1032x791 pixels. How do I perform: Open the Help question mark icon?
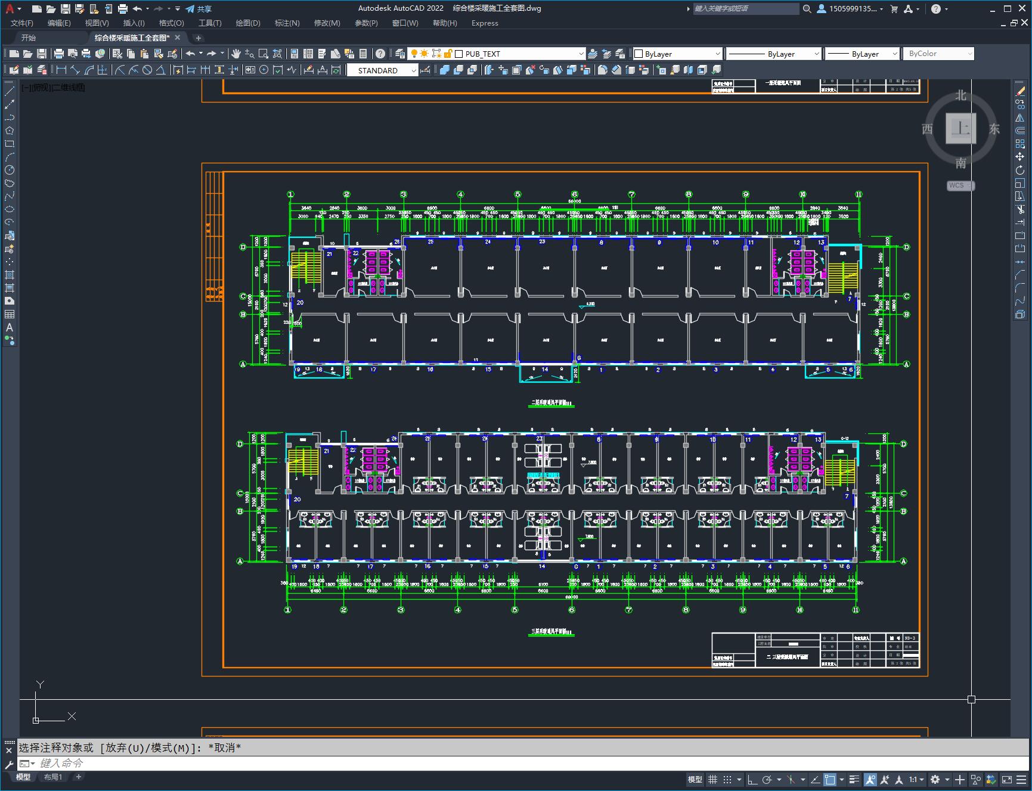(380, 54)
